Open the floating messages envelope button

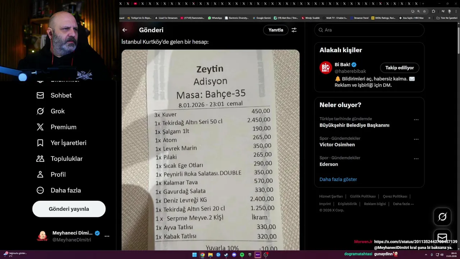pos(442,237)
